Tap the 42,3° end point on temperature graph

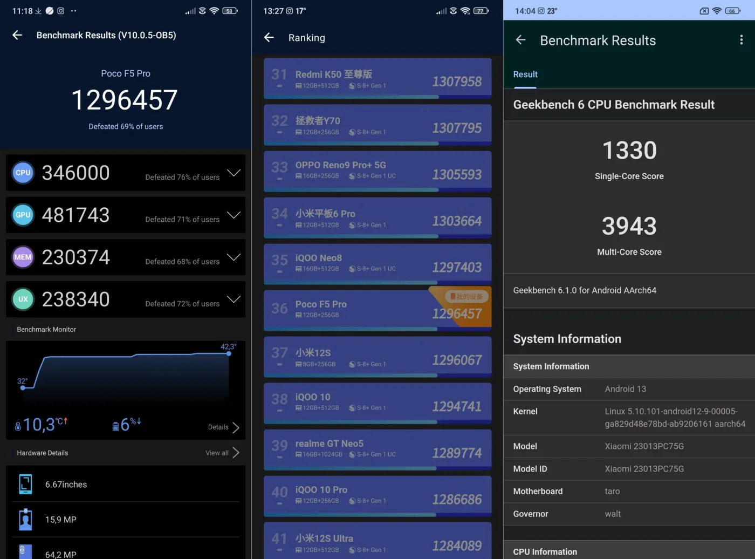coord(229,353)
